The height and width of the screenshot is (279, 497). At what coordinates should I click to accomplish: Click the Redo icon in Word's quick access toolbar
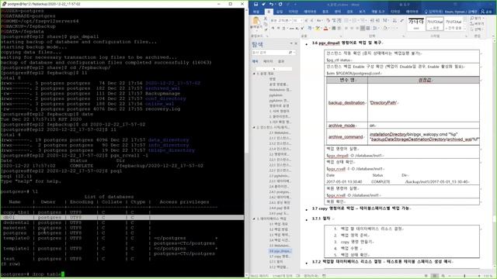click(280, 4)
